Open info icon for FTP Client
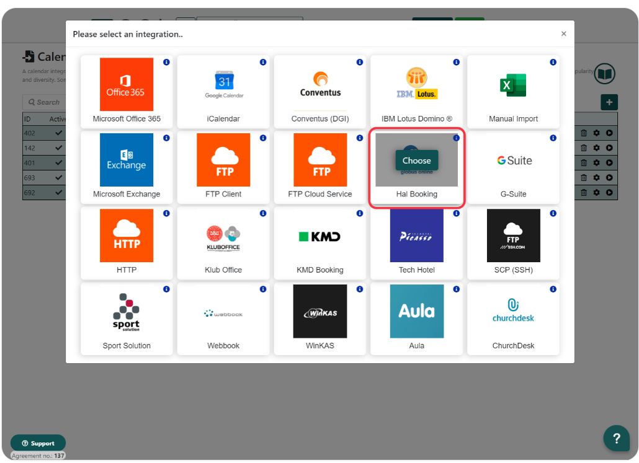The width and height of the screenshot is (639, 463). click(263, 138)
